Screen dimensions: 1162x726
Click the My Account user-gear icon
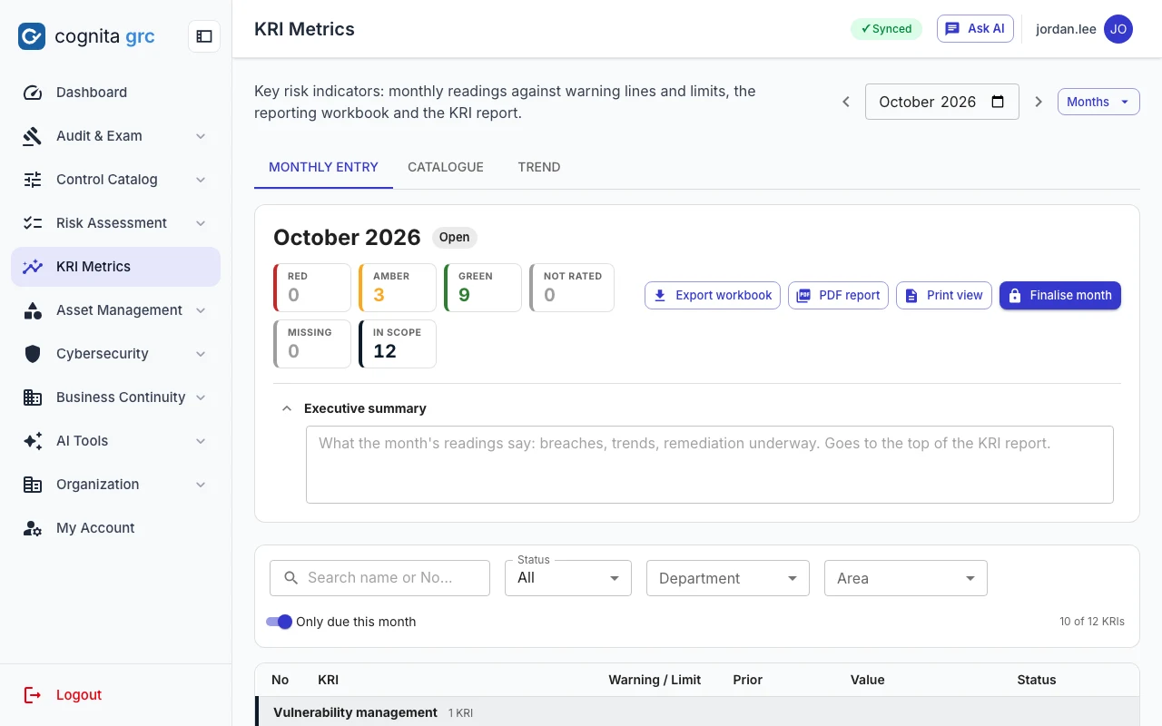pos(33,528)
